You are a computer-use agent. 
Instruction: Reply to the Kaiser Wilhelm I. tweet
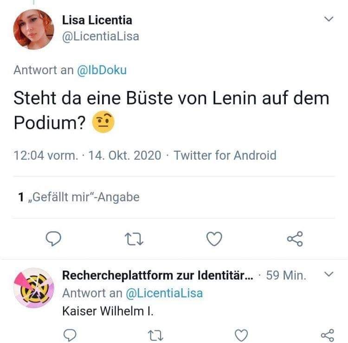tap(70, 335)
